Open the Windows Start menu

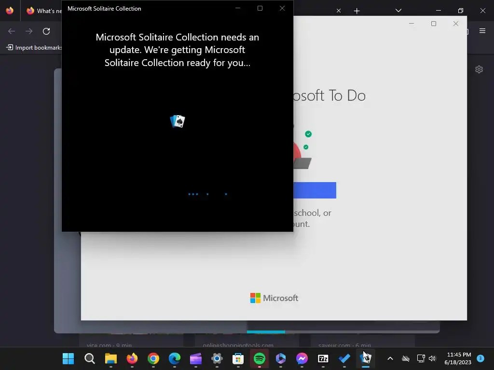[x=68, y=358]
